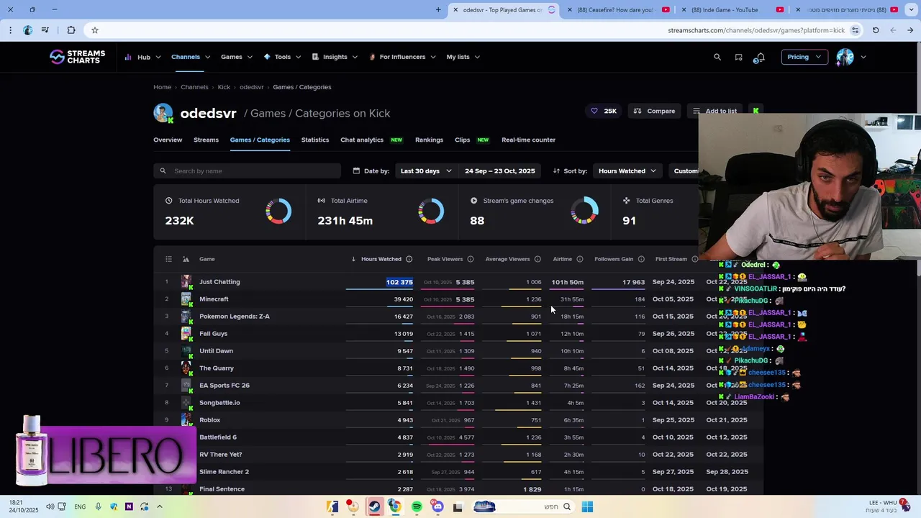Click the info icon beside Followers Gain
Viewport: 921px width, 518px height.
(x=640, y=259)
